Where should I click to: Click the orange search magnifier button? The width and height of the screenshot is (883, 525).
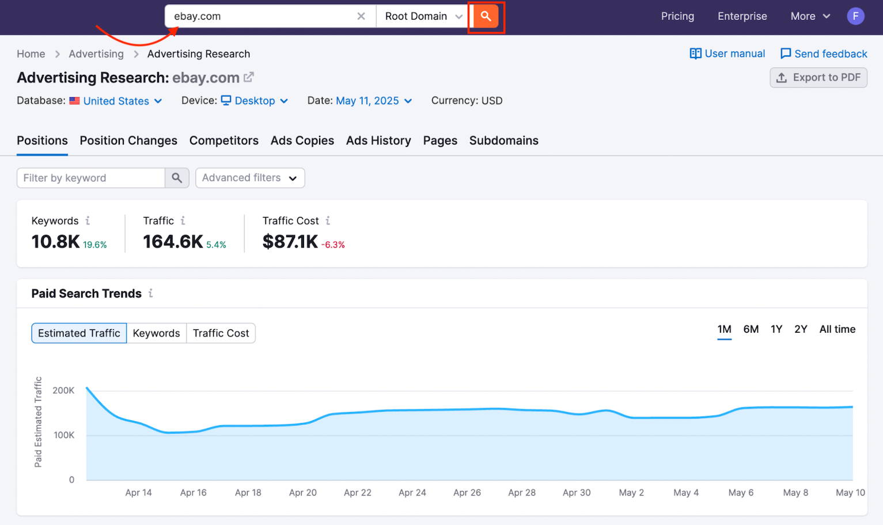click(486, 17)
